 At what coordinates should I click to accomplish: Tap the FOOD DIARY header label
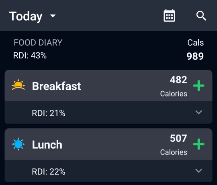pos(38,42)
